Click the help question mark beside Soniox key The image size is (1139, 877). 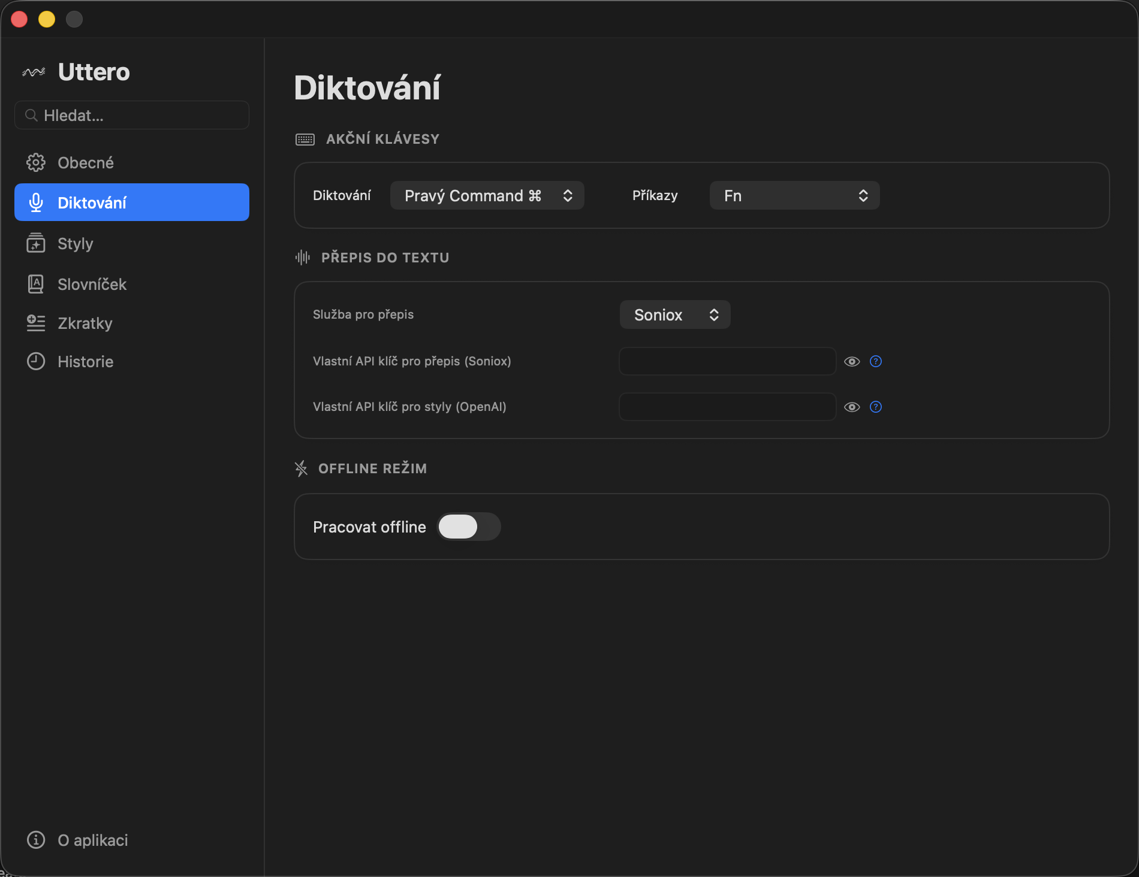click(x=875, y=361)
